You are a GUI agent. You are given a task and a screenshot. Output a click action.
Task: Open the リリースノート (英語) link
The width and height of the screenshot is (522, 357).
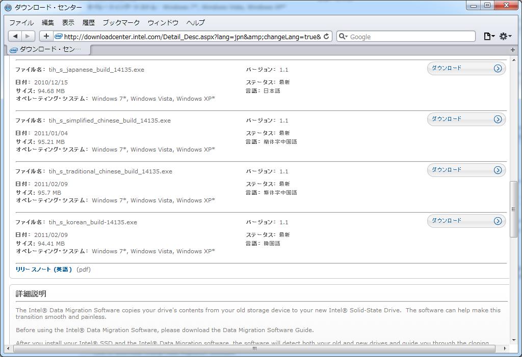click(x=44, y=270)
